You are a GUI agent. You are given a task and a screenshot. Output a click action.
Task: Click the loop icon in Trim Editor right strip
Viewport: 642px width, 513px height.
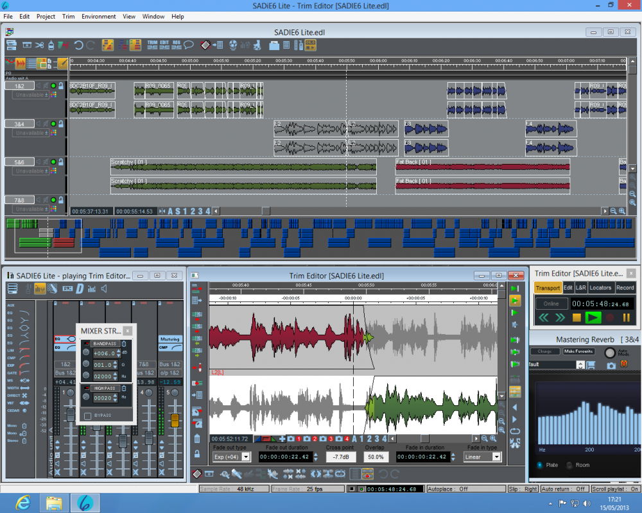pyautogui.click(x=515, y=431)
